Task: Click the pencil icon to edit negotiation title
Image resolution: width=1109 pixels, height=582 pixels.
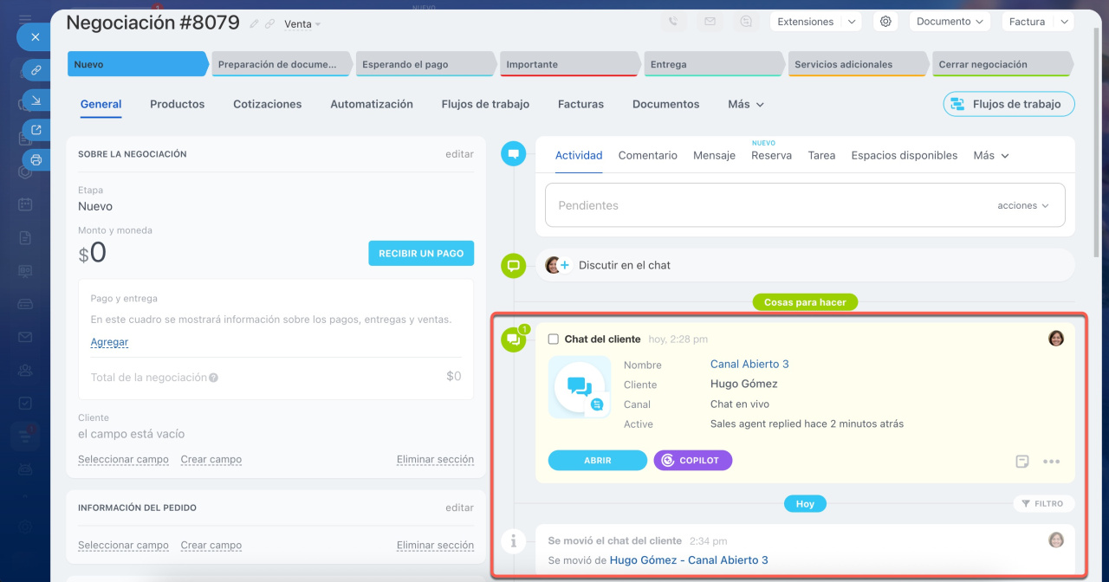Action: (254, 24)
